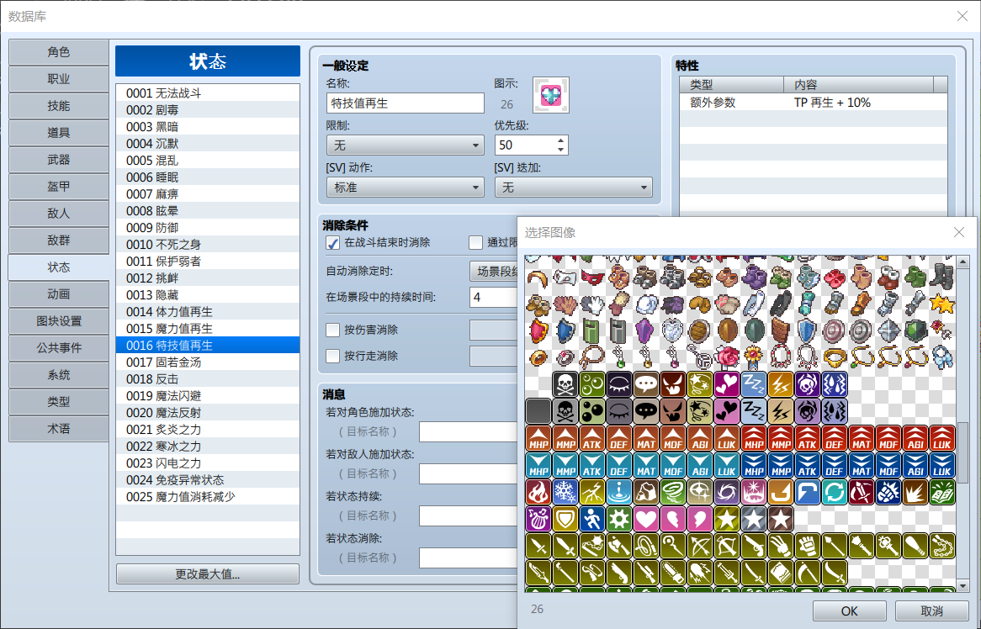Choose the green gear icon
981x629 pixels.
618,519
